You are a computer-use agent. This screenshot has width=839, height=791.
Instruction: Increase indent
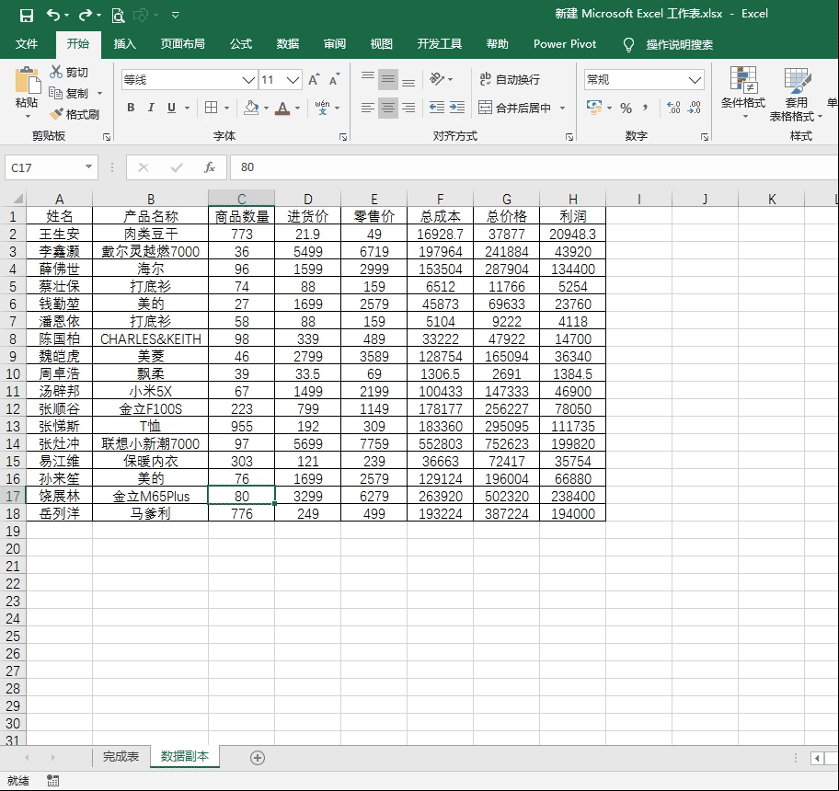[x=457, y=108]
